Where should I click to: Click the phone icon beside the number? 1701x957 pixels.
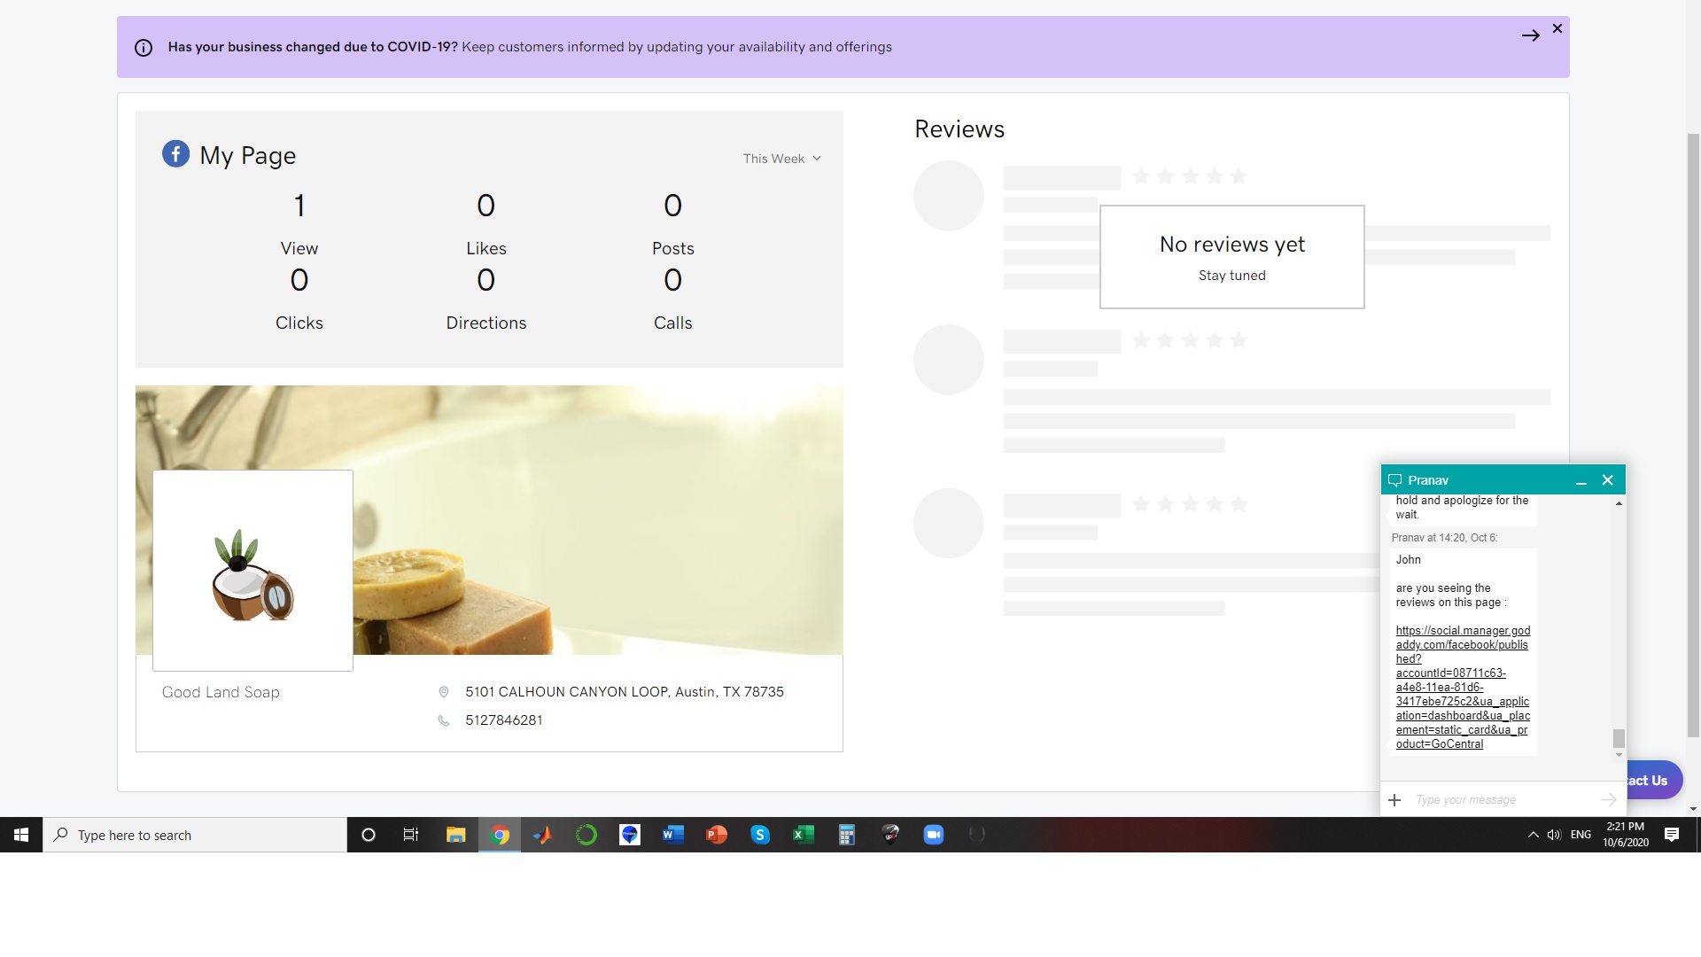tap(444, 720)
